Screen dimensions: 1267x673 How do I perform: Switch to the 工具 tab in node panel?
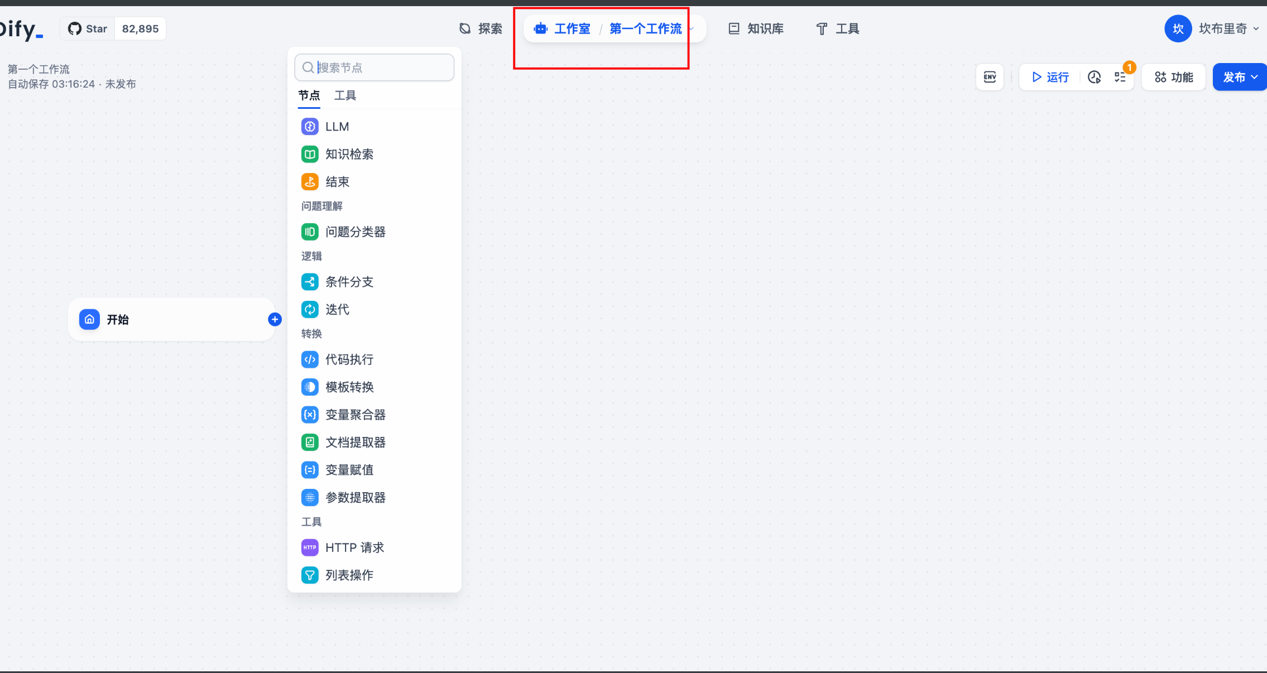[x=345, y=95]
